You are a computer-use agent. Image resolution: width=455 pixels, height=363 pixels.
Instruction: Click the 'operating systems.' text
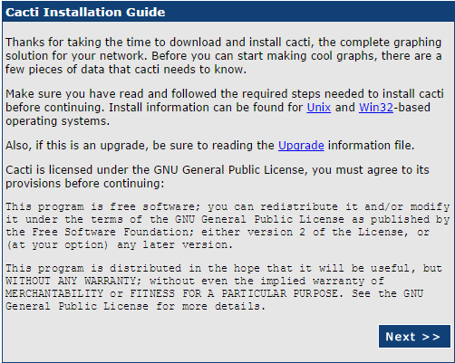pyautogui.click(x=57, y=121)
